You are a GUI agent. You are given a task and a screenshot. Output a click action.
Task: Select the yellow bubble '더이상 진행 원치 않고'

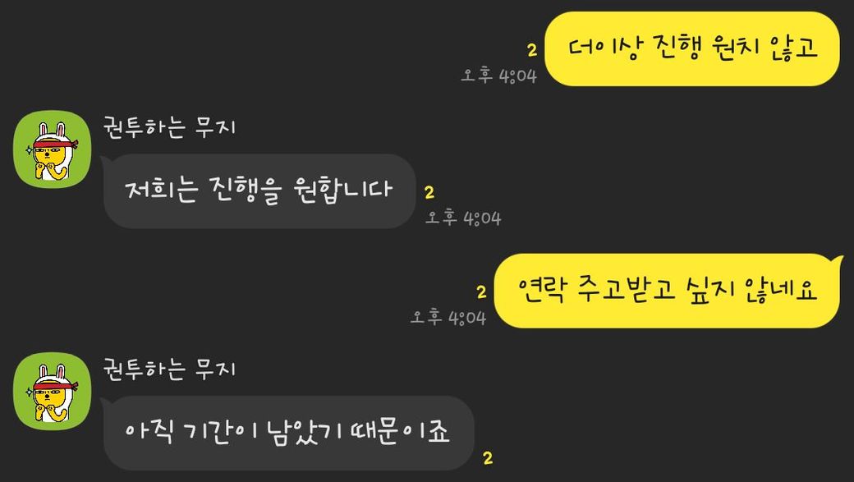692,48
